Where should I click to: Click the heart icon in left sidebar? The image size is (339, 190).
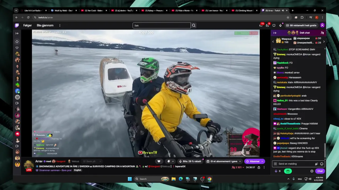(17, 48)
